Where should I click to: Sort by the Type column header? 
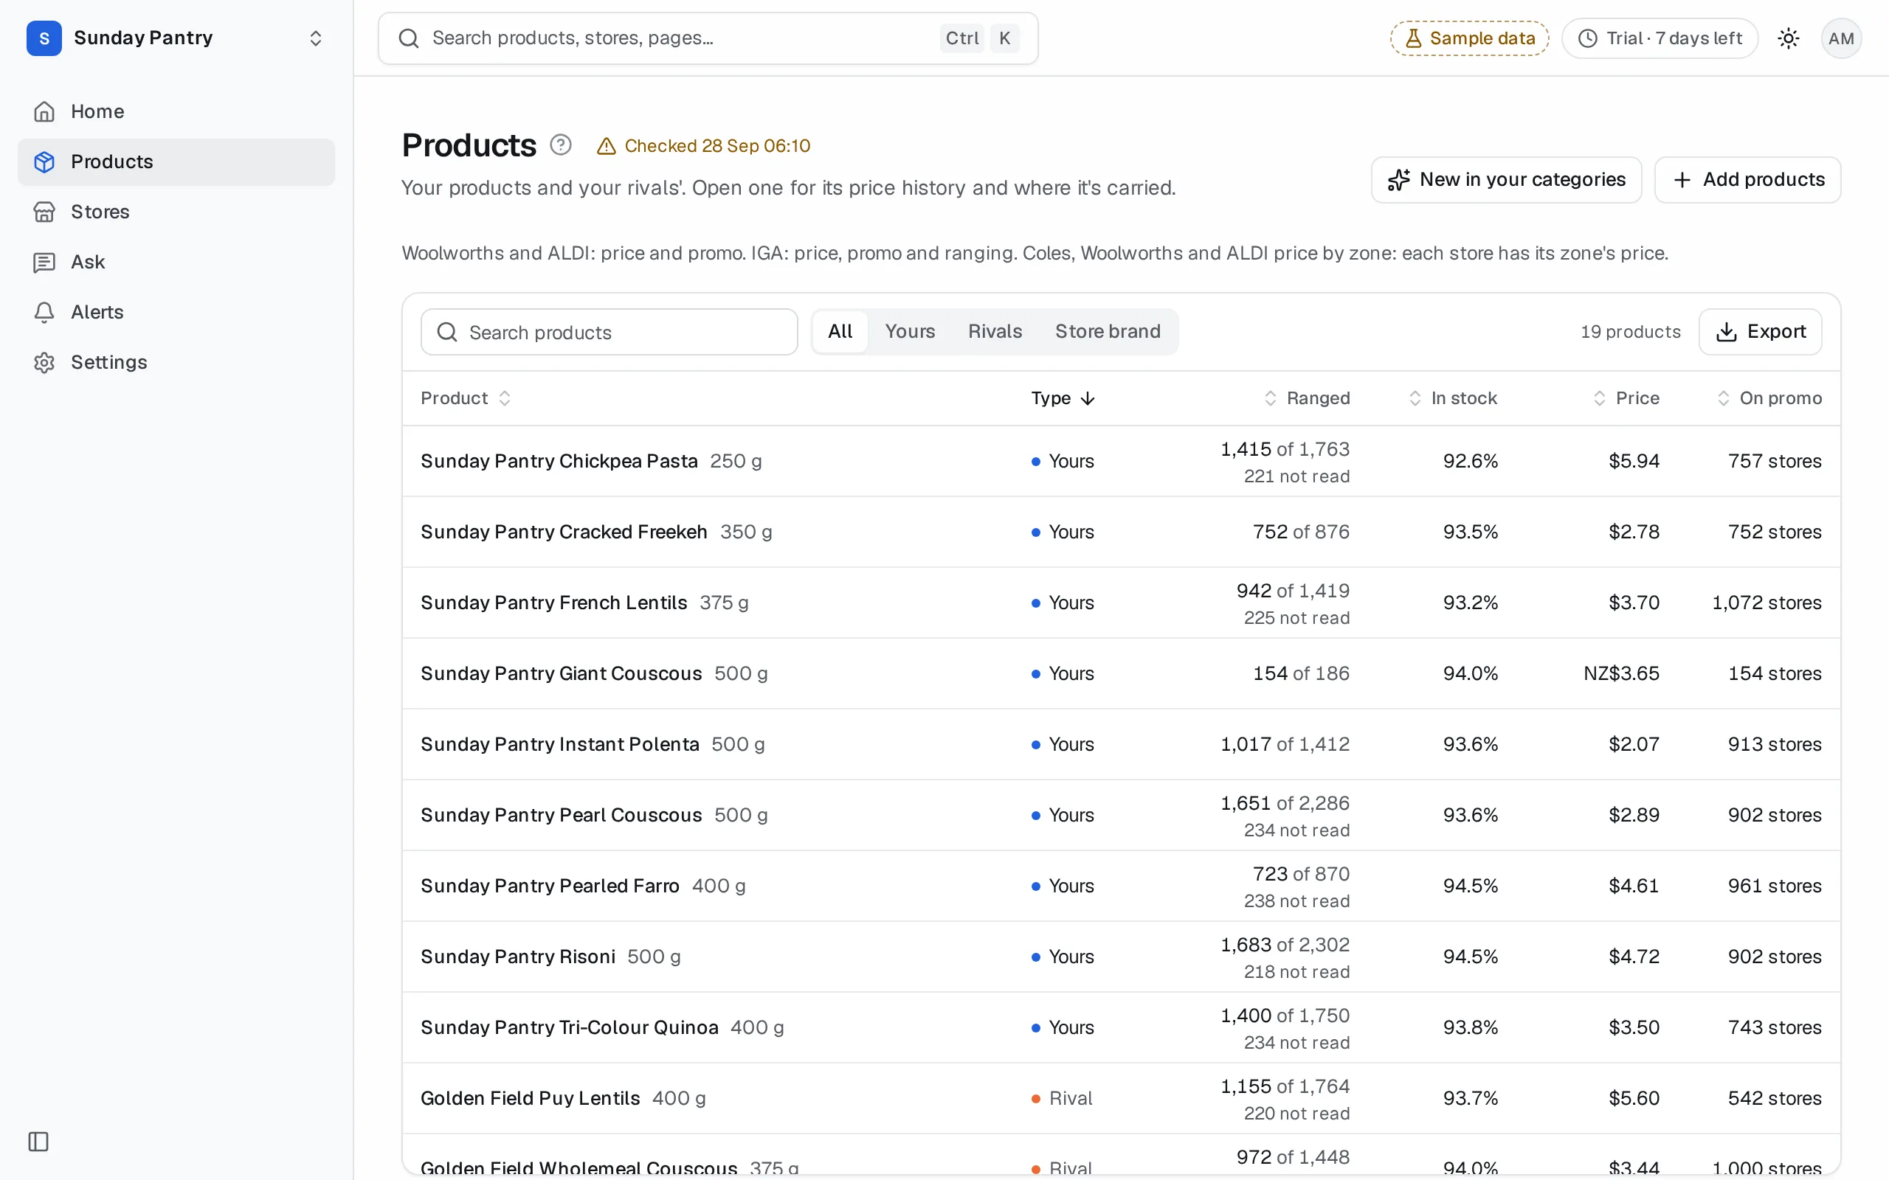(1063, 398)
